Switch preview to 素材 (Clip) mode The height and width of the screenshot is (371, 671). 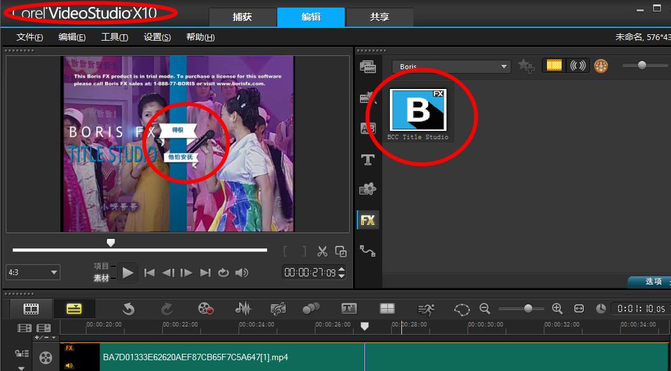[101, 278]
